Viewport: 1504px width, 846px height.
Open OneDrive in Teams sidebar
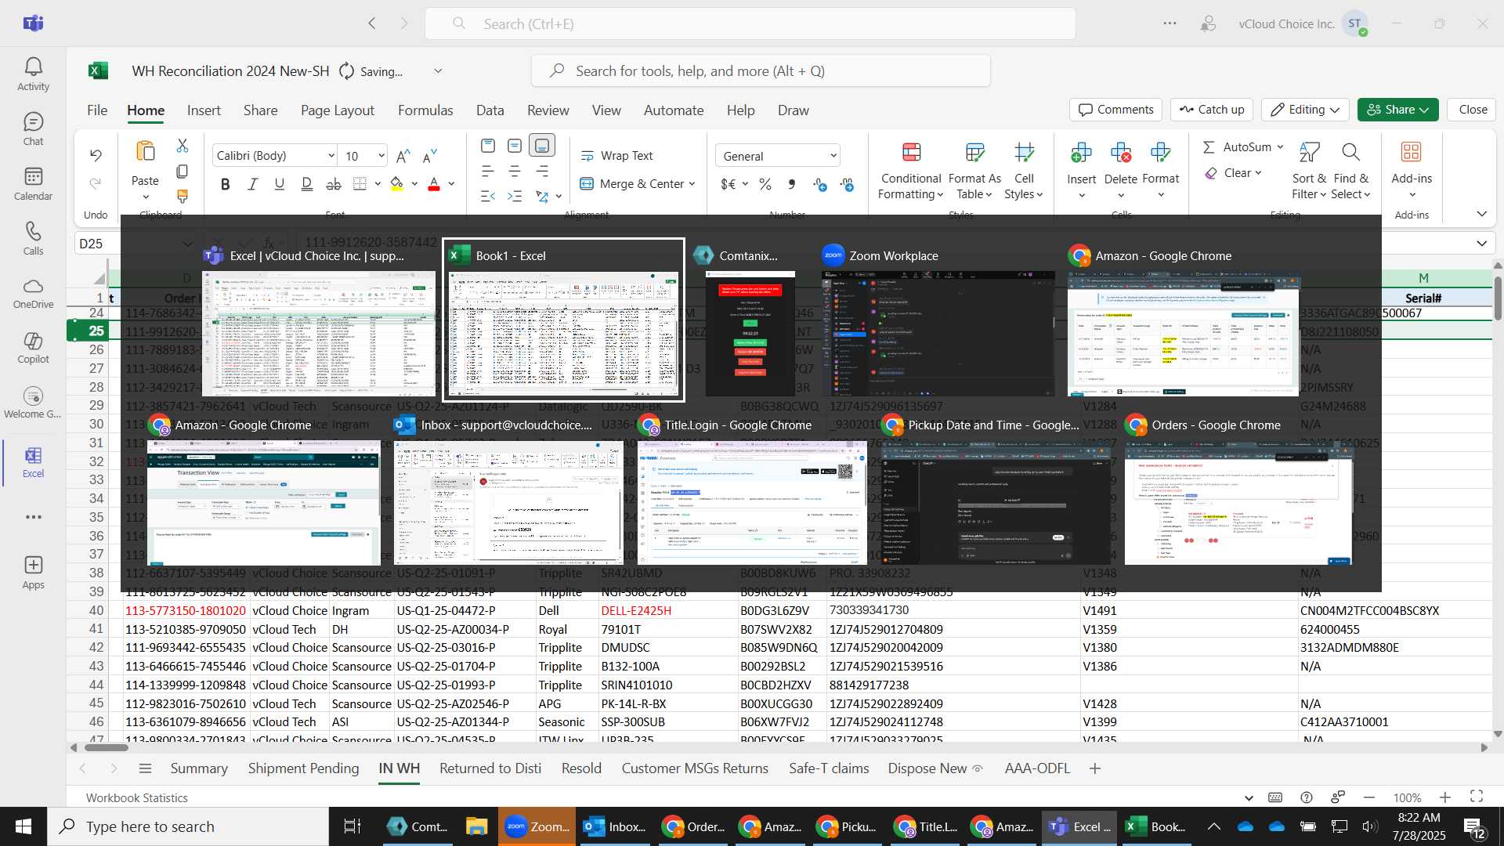coord(33,294)
